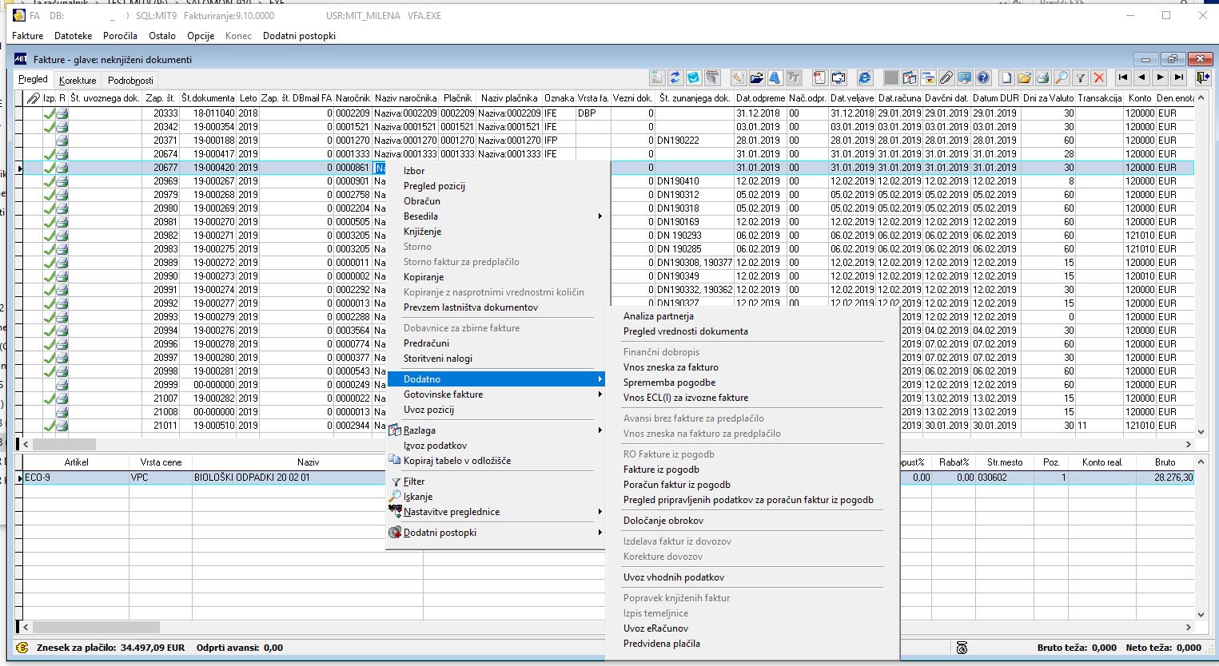Select Določanje obrokov entry

pos(663,521)
